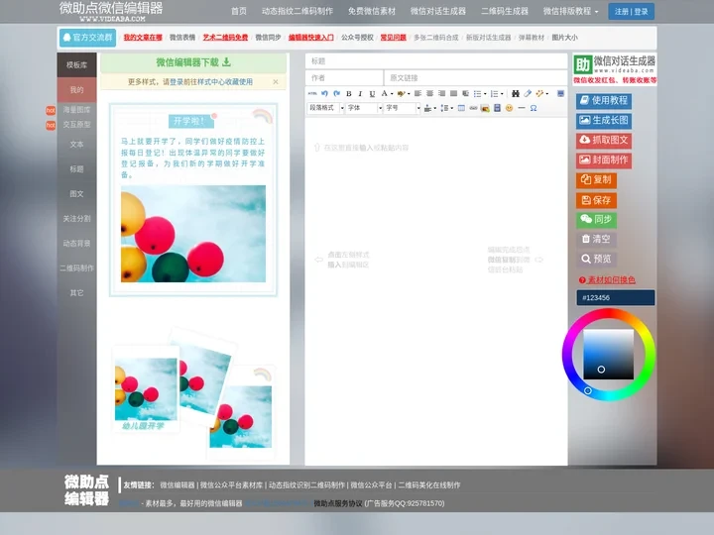Select 模板库 sidebar tab
The width and height of the screenshot is (714, 535).
pyautogui.click(x=76, y=65)
